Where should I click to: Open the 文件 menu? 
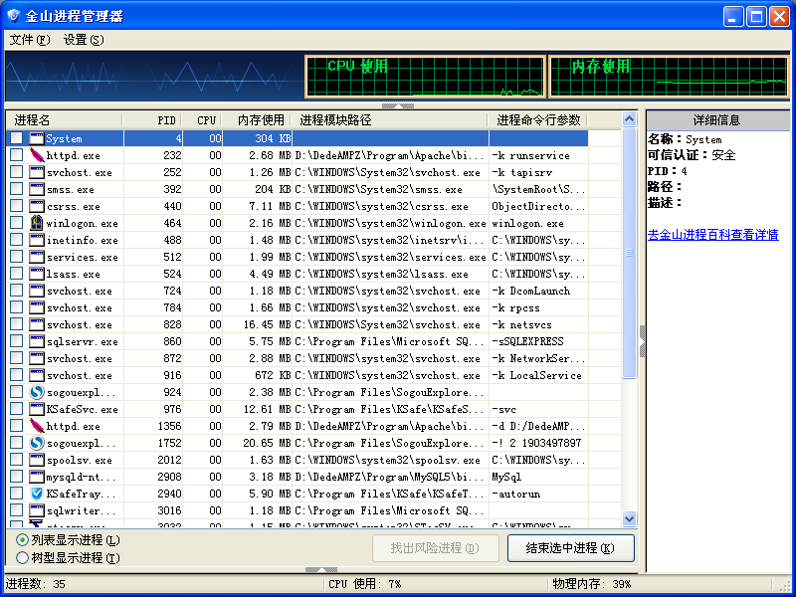pos(29,40)
